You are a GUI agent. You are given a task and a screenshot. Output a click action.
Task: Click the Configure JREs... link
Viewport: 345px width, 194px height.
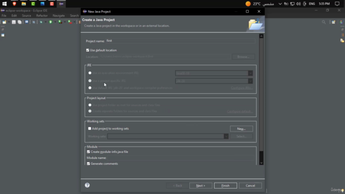(x=242, y=88)
